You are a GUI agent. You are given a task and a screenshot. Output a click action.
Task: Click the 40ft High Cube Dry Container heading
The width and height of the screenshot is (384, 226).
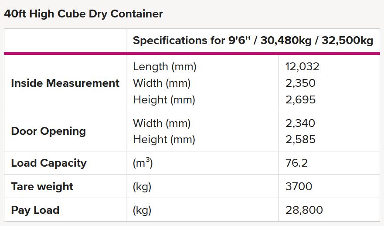click(x=84, y=14)
